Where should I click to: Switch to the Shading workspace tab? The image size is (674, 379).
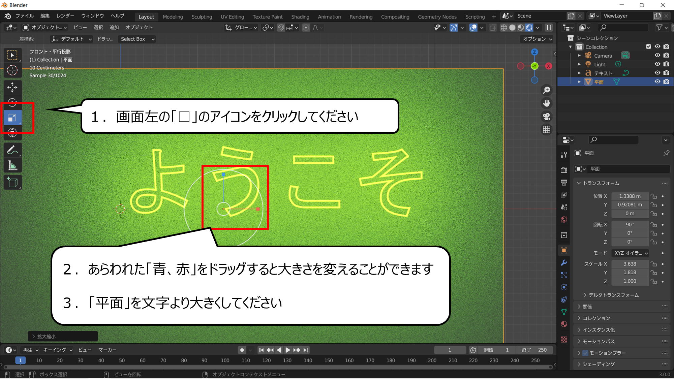[300, 17]
